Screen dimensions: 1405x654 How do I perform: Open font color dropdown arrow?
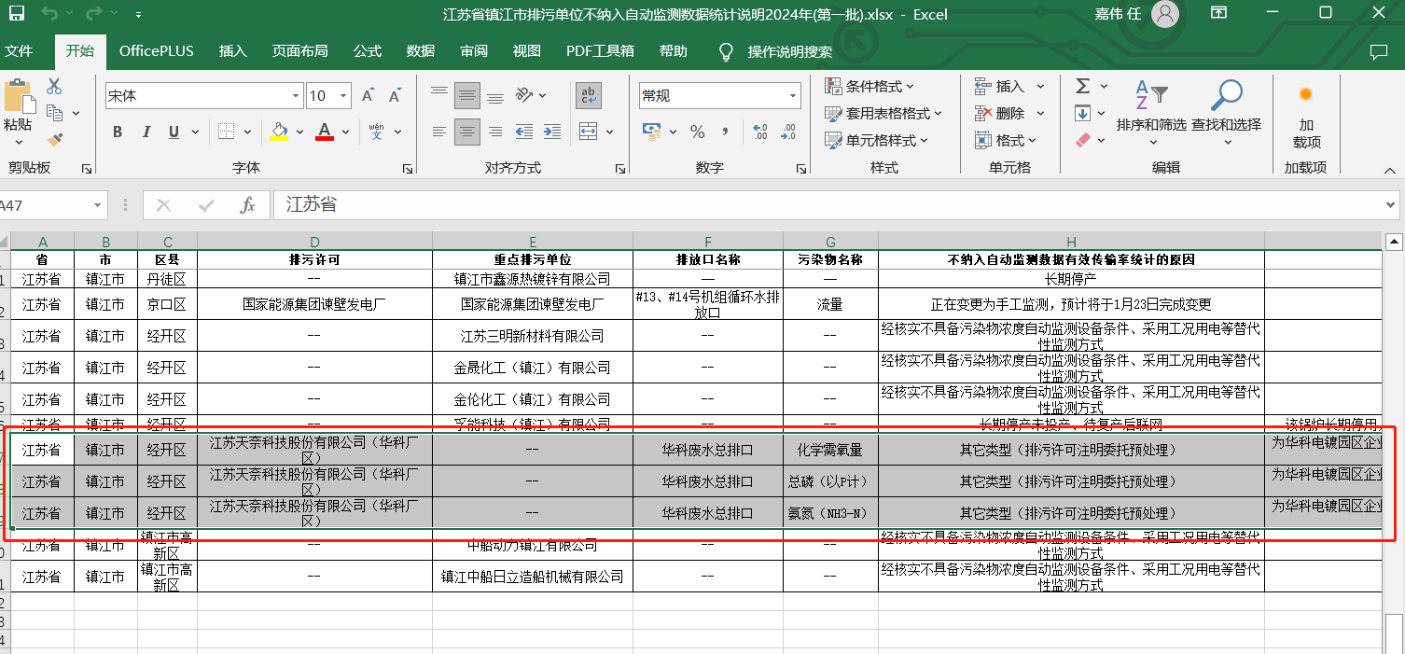click(345, 132)
